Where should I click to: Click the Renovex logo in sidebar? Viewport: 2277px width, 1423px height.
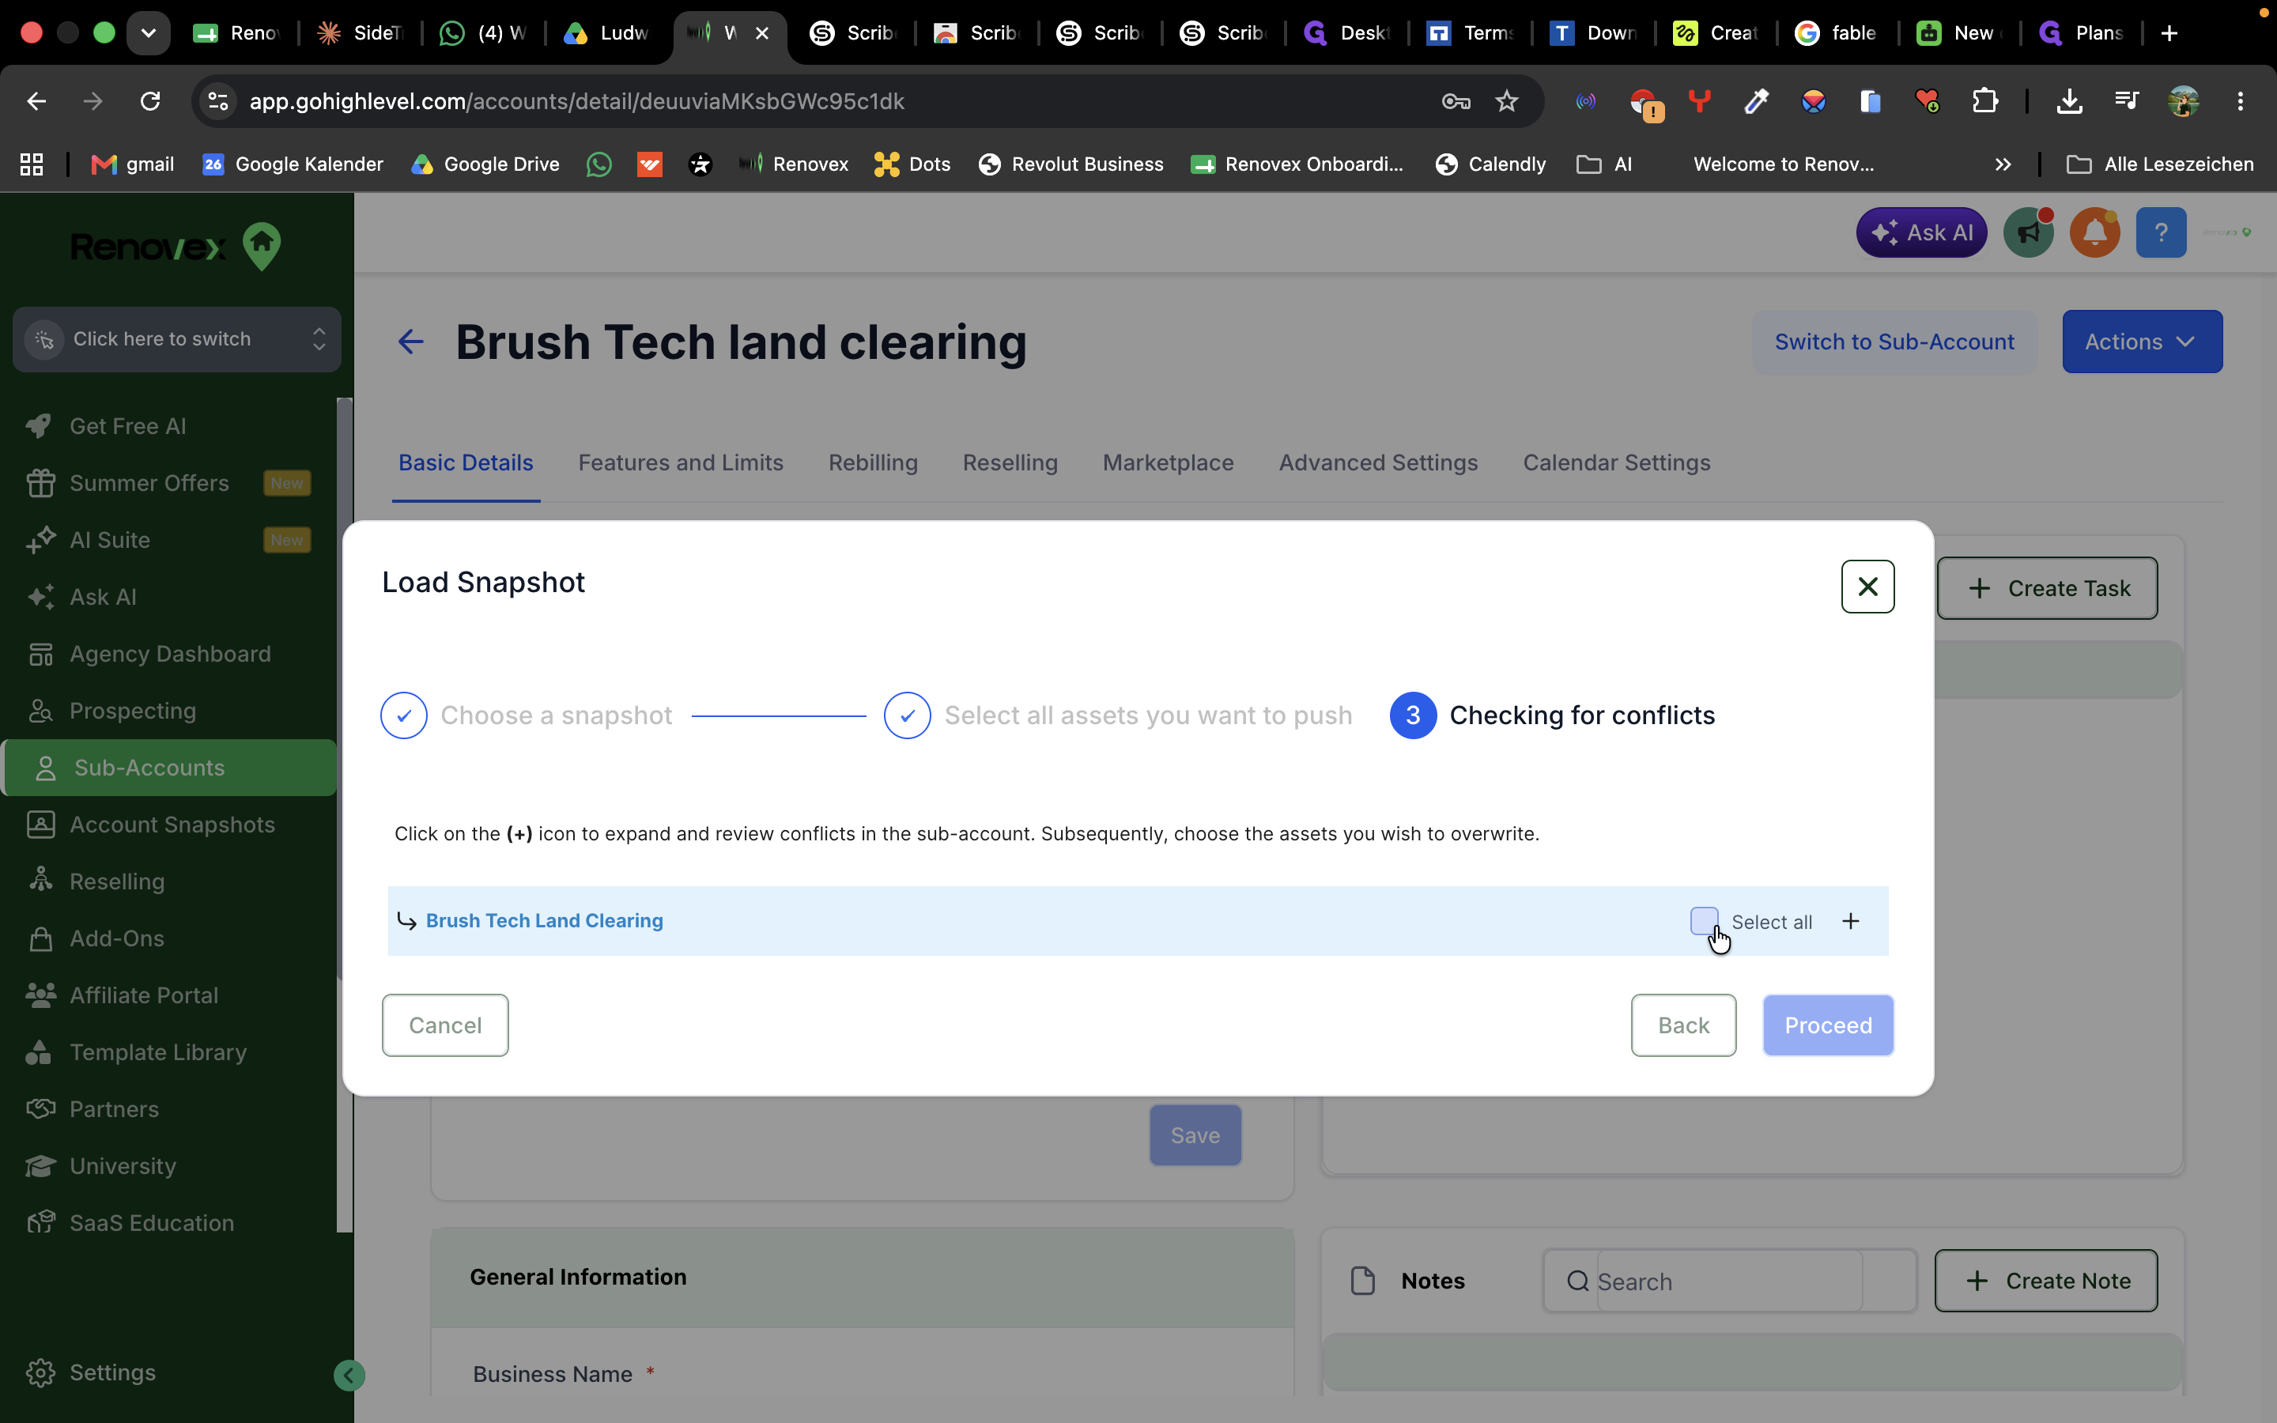(177, 247)
